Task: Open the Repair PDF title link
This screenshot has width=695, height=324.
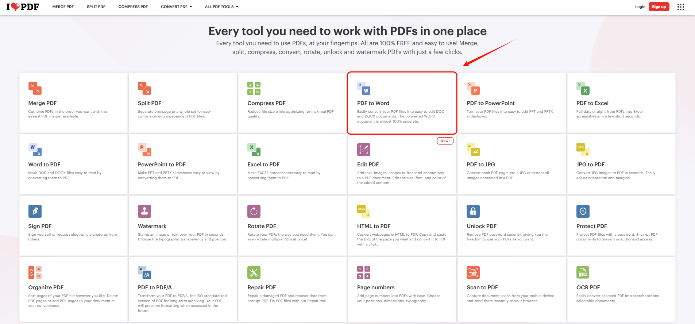Action: (x=262, y=288)
